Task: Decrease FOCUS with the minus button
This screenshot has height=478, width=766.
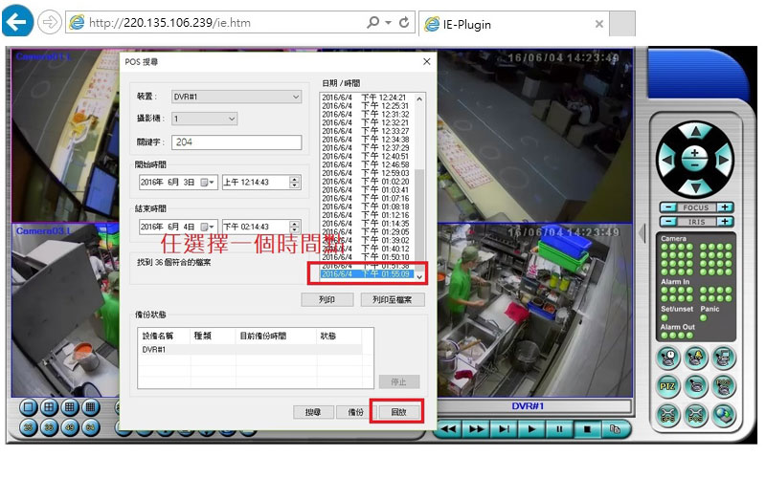Action: click(x=667, y=207)
